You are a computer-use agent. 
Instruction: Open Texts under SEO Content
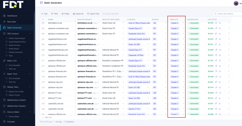pyautogui.click(x=11, y=56)
